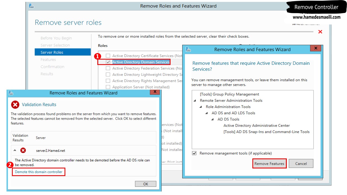Click Cancel in Remove features dialog
This screenshot has height=195, width=347.
pos(301,164)
